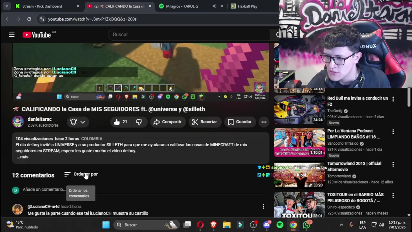Open the Windows Start button

[x=106, y=225]
